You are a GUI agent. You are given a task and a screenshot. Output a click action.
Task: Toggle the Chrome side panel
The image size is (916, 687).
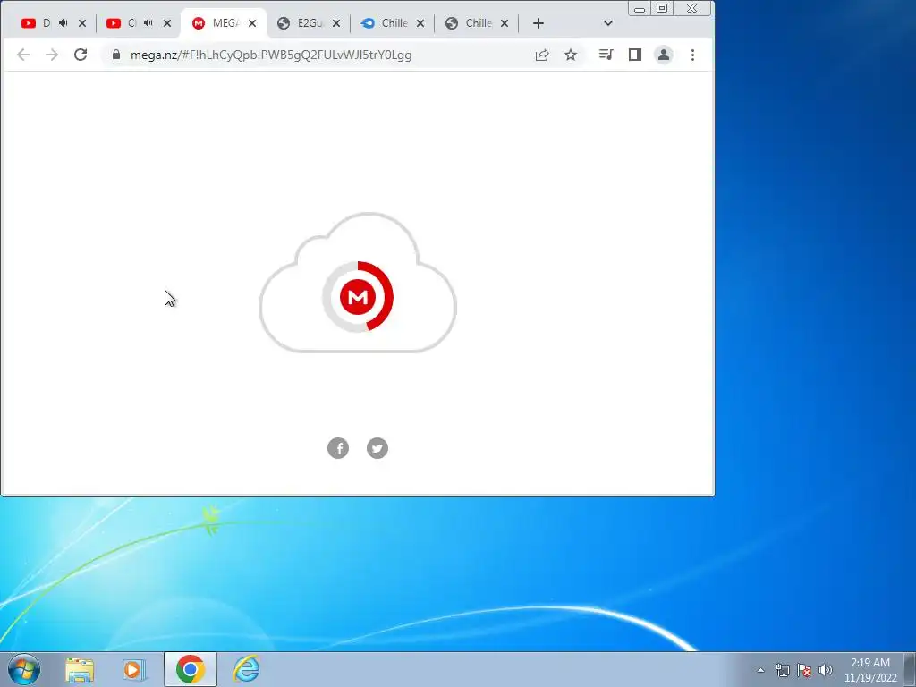635,55
